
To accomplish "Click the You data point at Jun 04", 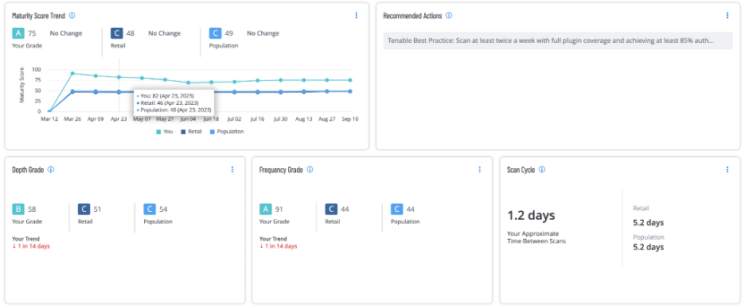I will tap(188, 83).
